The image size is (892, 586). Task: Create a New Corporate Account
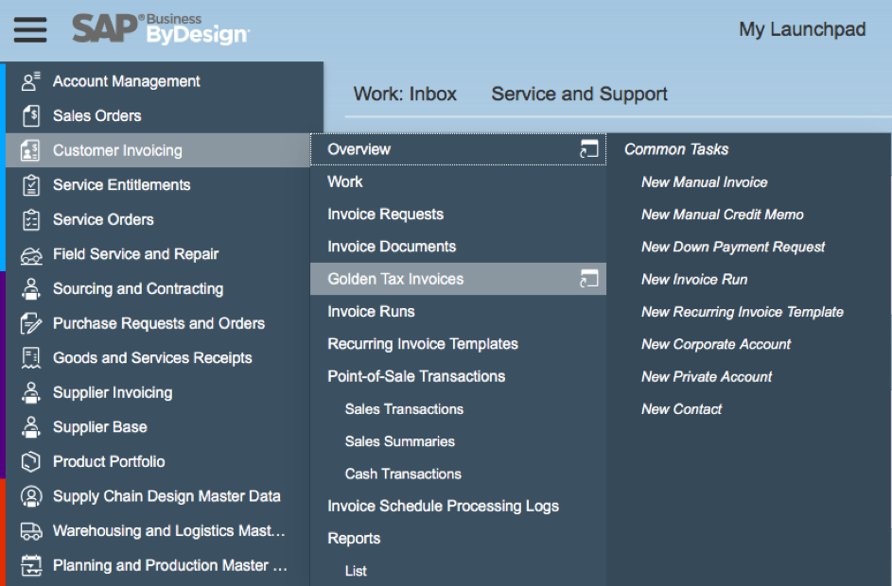tap(716, 344)
